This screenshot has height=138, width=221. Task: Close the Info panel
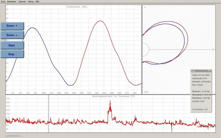210,71
